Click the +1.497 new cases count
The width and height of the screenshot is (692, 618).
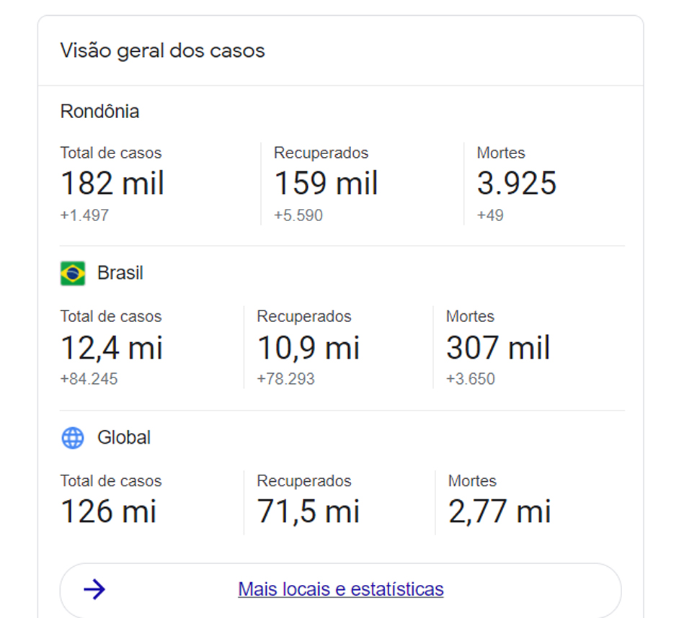pyautogui.click(x=84, y=215)
